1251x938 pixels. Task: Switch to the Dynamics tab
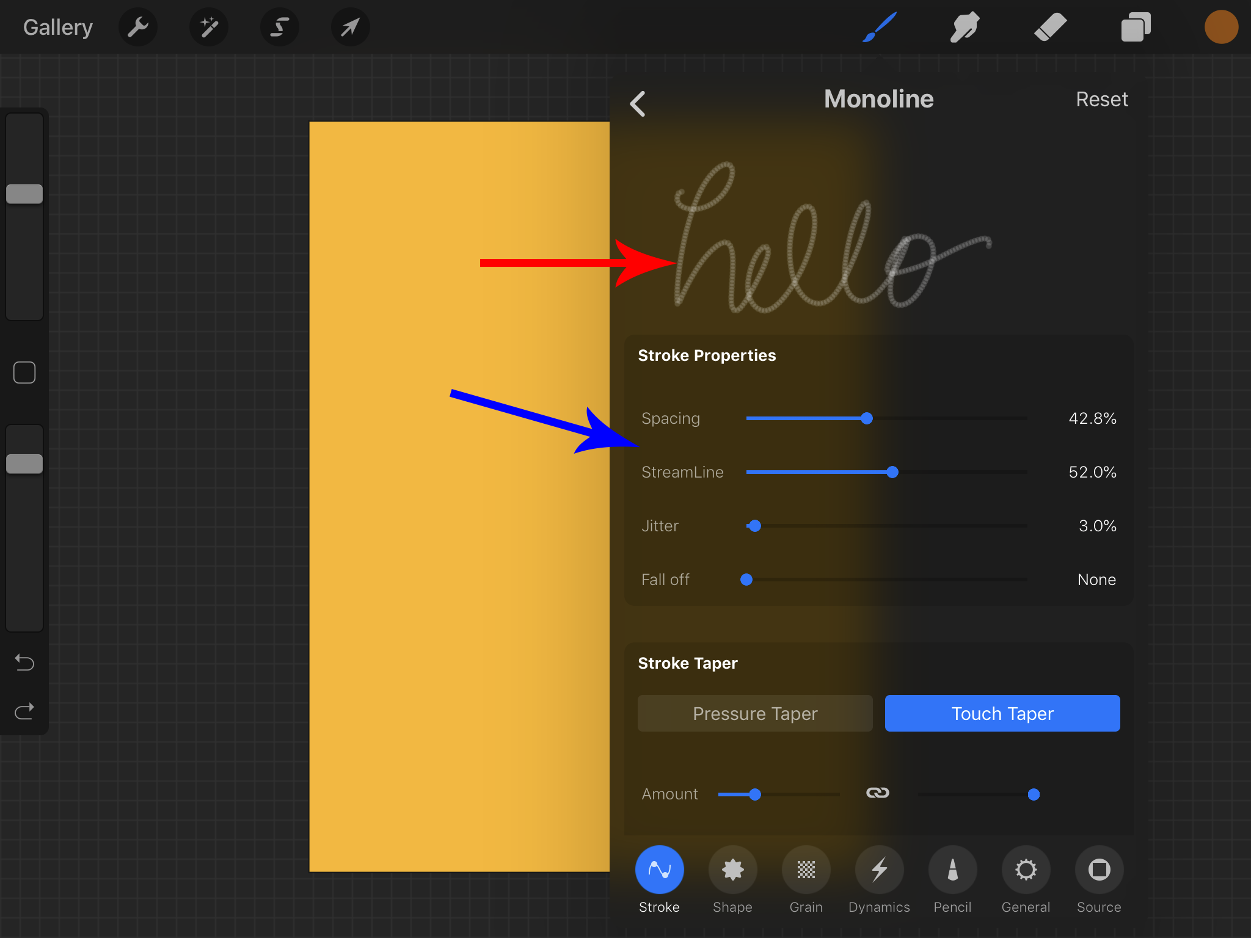tap(879, 870)
